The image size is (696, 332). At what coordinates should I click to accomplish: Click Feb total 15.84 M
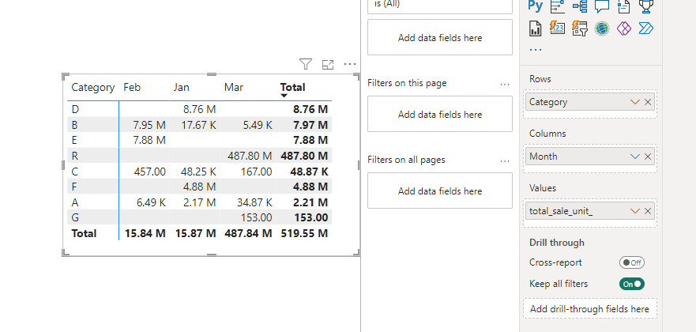pos(145,233)
